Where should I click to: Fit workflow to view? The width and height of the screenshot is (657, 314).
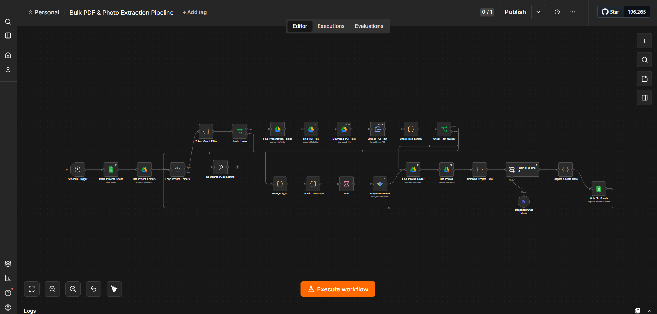coord(32,289)
